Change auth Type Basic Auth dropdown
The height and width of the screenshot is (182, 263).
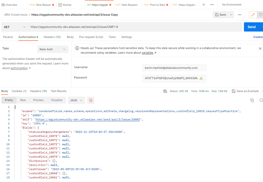(53, 49)
